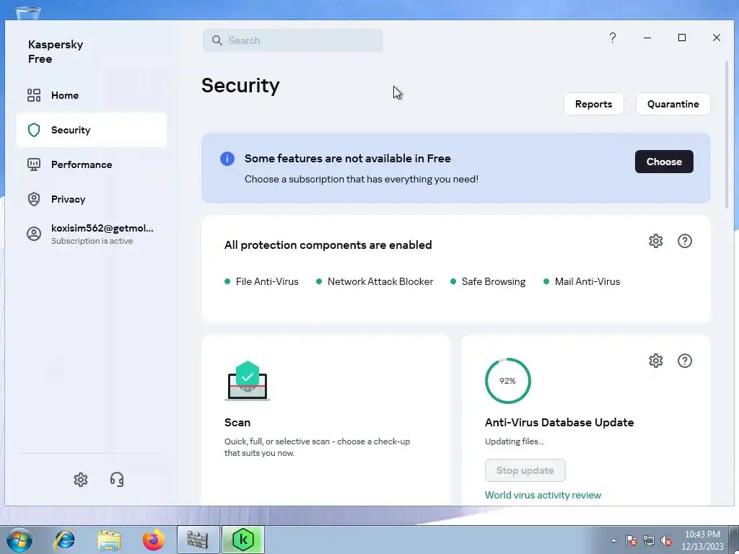Click the Performance monitor icon

33,164
